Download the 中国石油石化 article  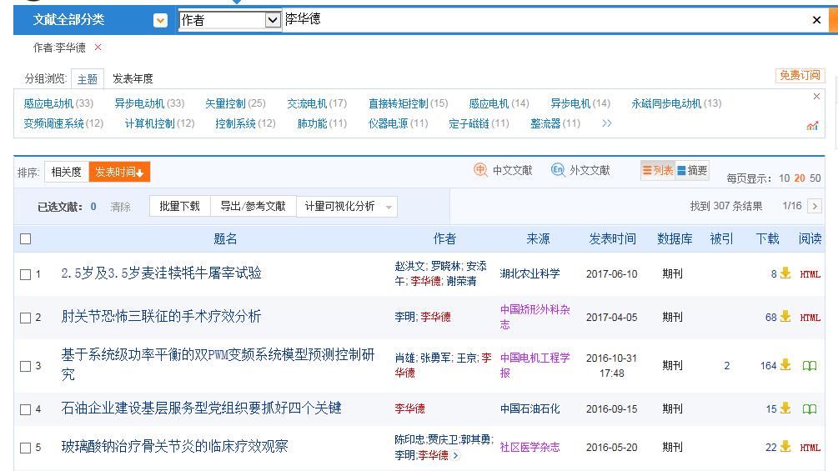[x=785, y=408]
